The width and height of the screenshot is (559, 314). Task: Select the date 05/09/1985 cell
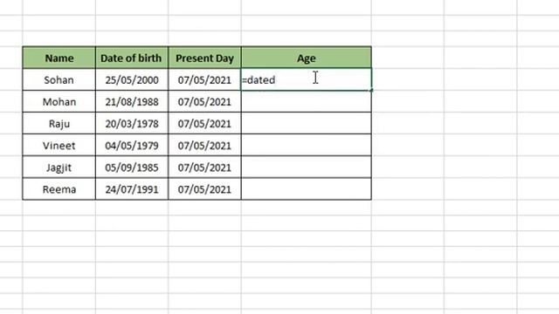coord(132,167)
